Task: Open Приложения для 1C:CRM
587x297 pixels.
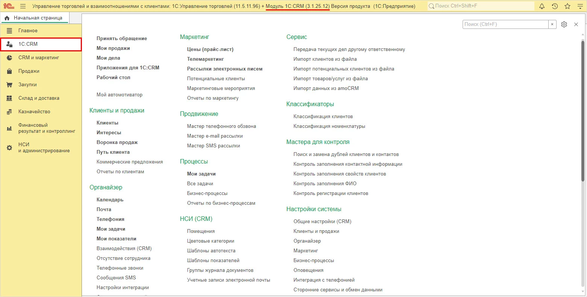Action: (x=128, y=68)
